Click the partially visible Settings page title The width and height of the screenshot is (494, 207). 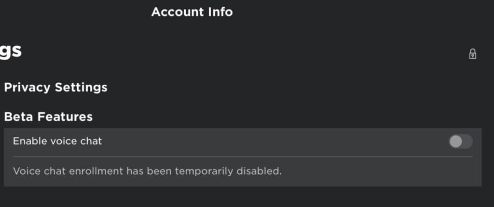[11, 50]
